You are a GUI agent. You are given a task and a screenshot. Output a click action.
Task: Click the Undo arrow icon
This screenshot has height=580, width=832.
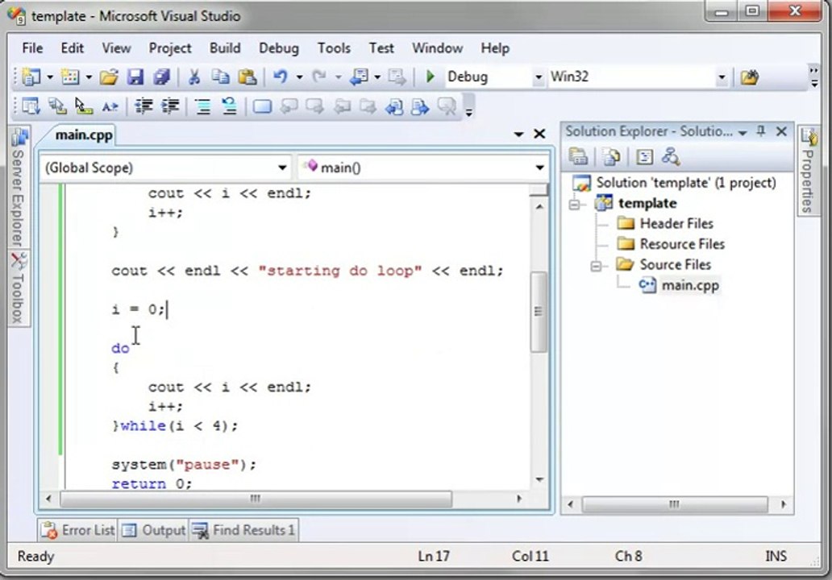click(x=281, y=77)
